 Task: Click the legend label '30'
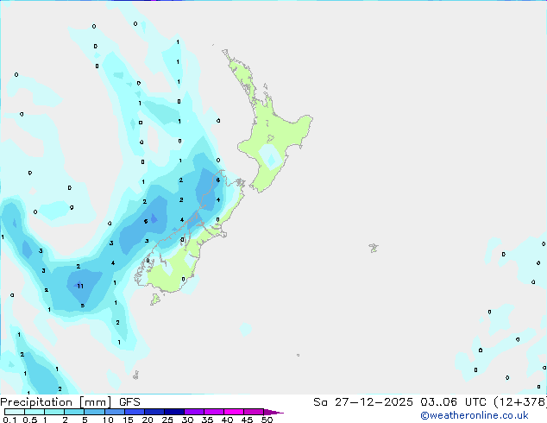point(187,420)
